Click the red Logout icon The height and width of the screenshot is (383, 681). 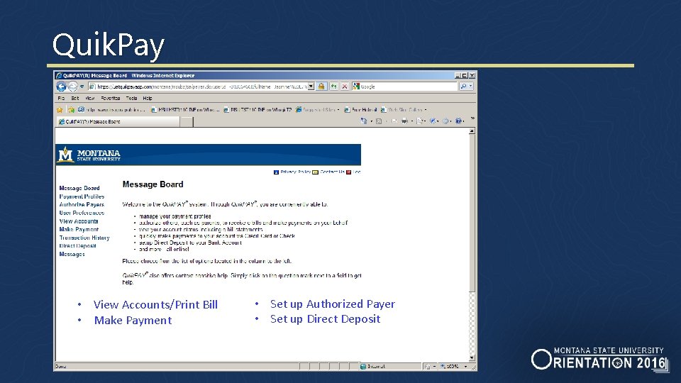(349, 172)
